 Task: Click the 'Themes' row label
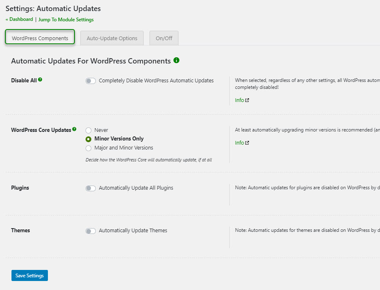pos(20,230)
